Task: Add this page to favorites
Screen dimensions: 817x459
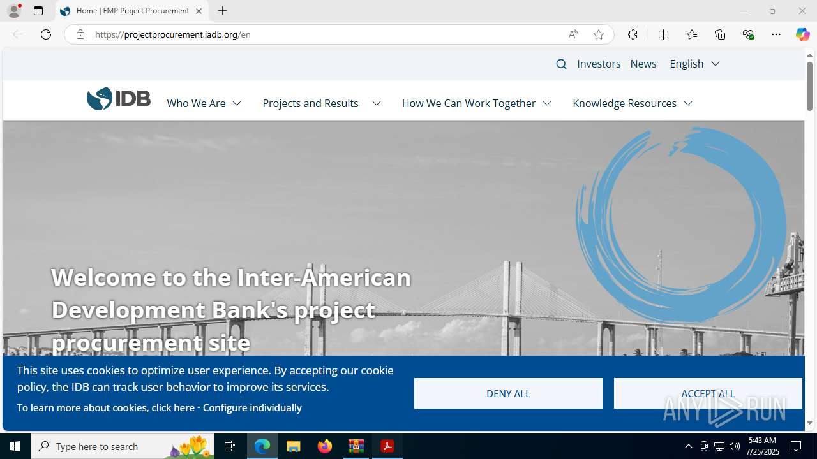Action: coord(599,34)
